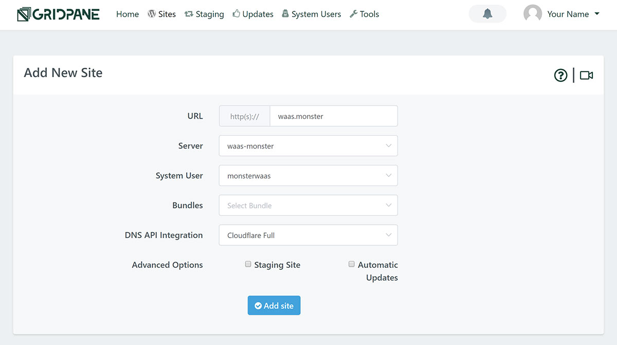The height and width of the screenshot is (345, 617).
Task: Open the Select Bundle dropdown
Action: 308,206
